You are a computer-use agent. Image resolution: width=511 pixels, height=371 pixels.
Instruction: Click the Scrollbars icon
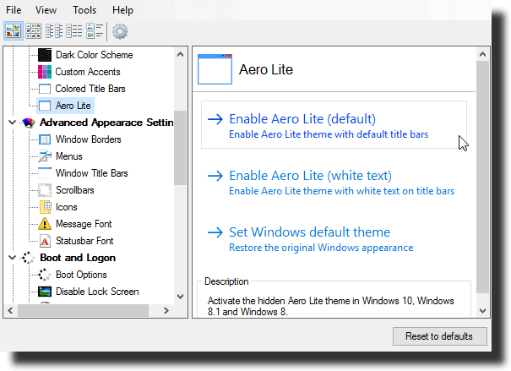pos(45,190)
